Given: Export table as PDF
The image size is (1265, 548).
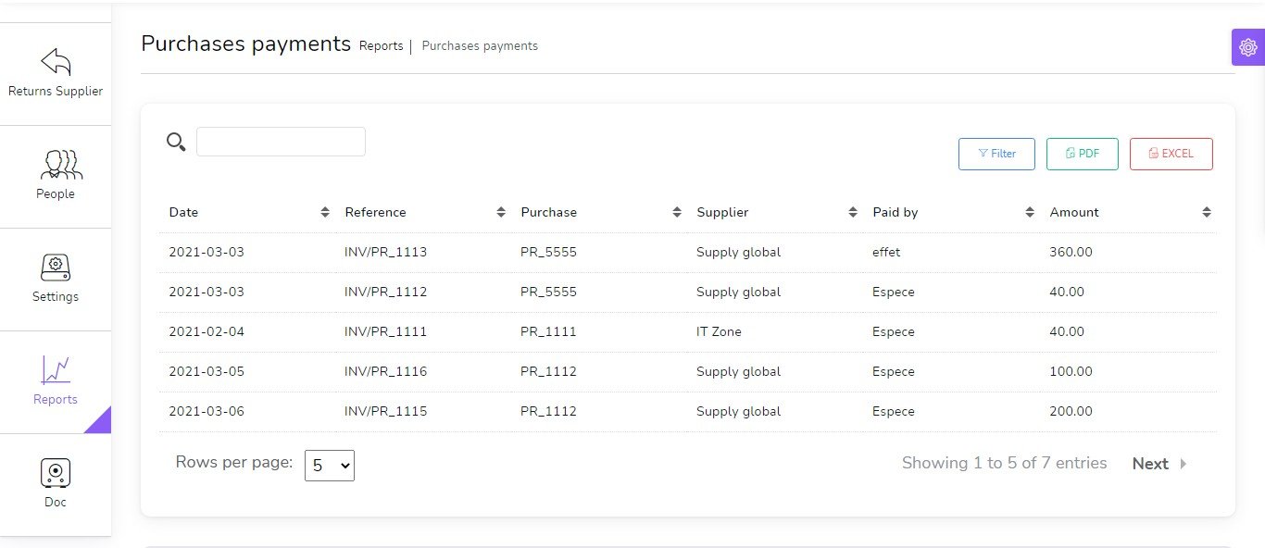Looking at the screenshot, I should (1082, 154).
